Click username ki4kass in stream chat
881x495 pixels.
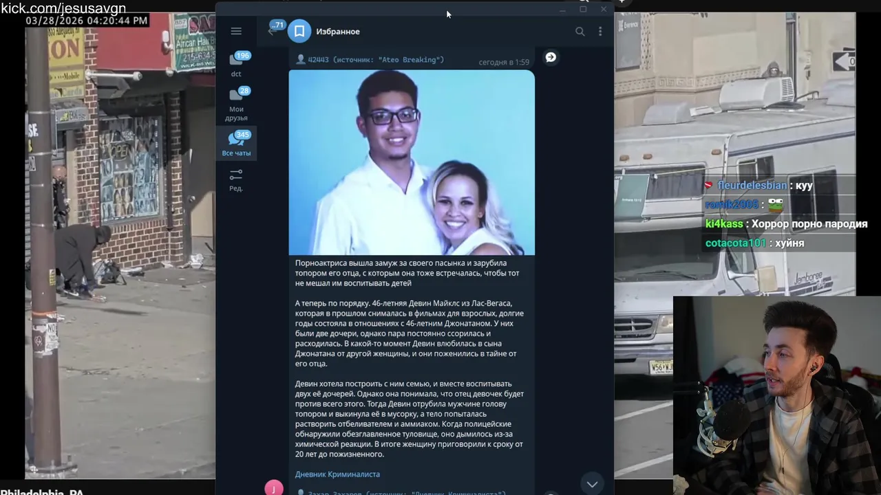724,223
